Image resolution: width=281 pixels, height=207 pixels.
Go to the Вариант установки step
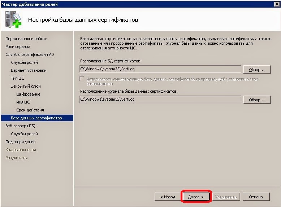click(29, 70)
